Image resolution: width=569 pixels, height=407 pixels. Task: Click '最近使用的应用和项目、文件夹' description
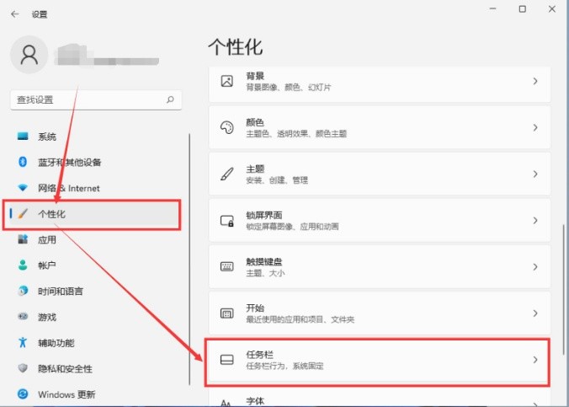click(300, 319)
